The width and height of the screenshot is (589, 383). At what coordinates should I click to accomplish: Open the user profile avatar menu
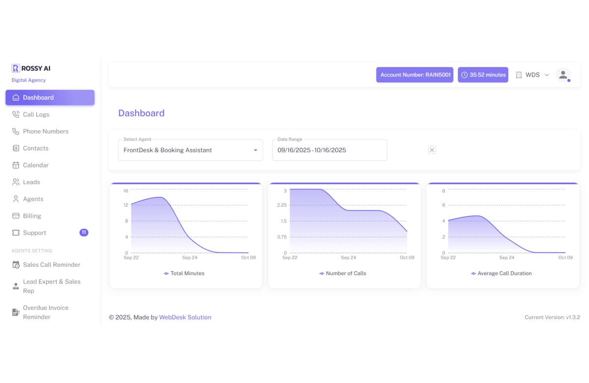click(x=563, y=75)
